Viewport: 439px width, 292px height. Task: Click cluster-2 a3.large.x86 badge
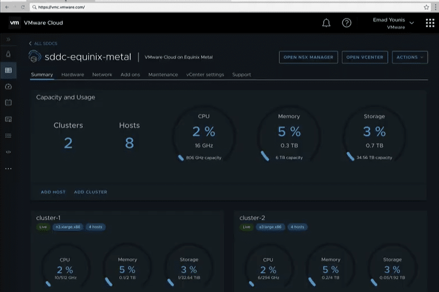pyautogui.click(x=270, y=227)
